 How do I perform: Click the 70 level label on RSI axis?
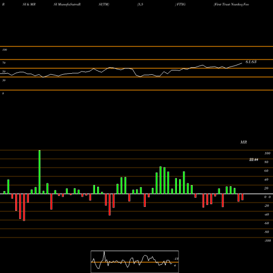4,63
